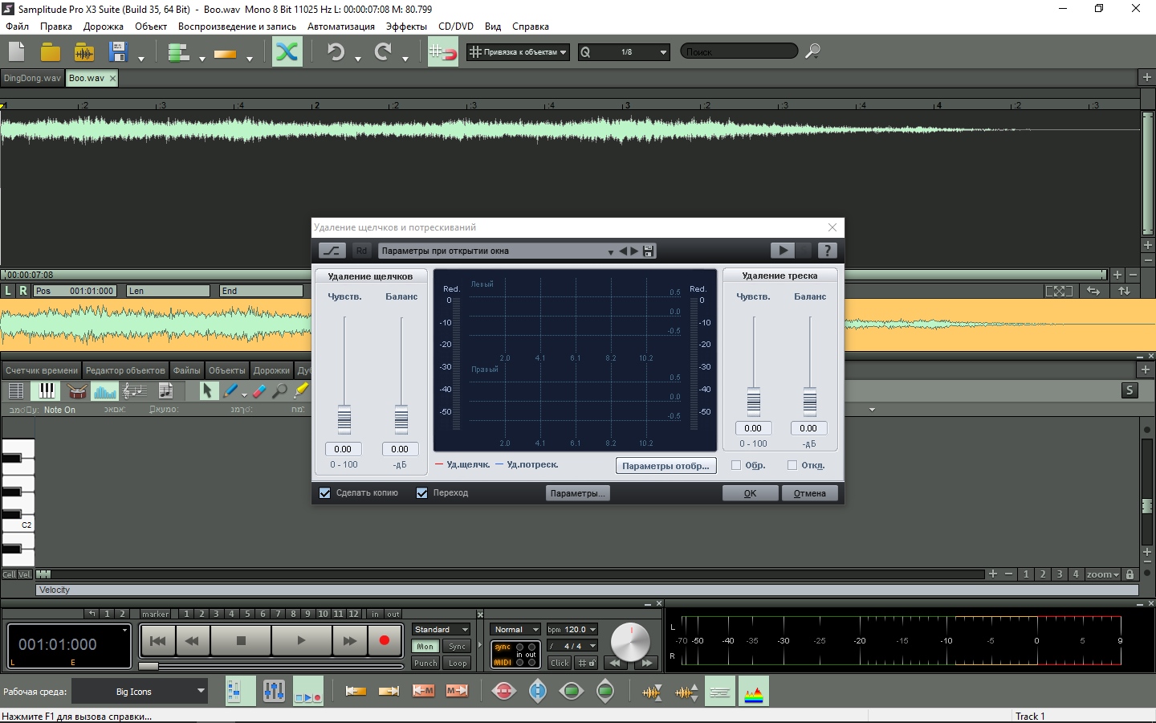Open the Эффекты menu

point(406,27)
